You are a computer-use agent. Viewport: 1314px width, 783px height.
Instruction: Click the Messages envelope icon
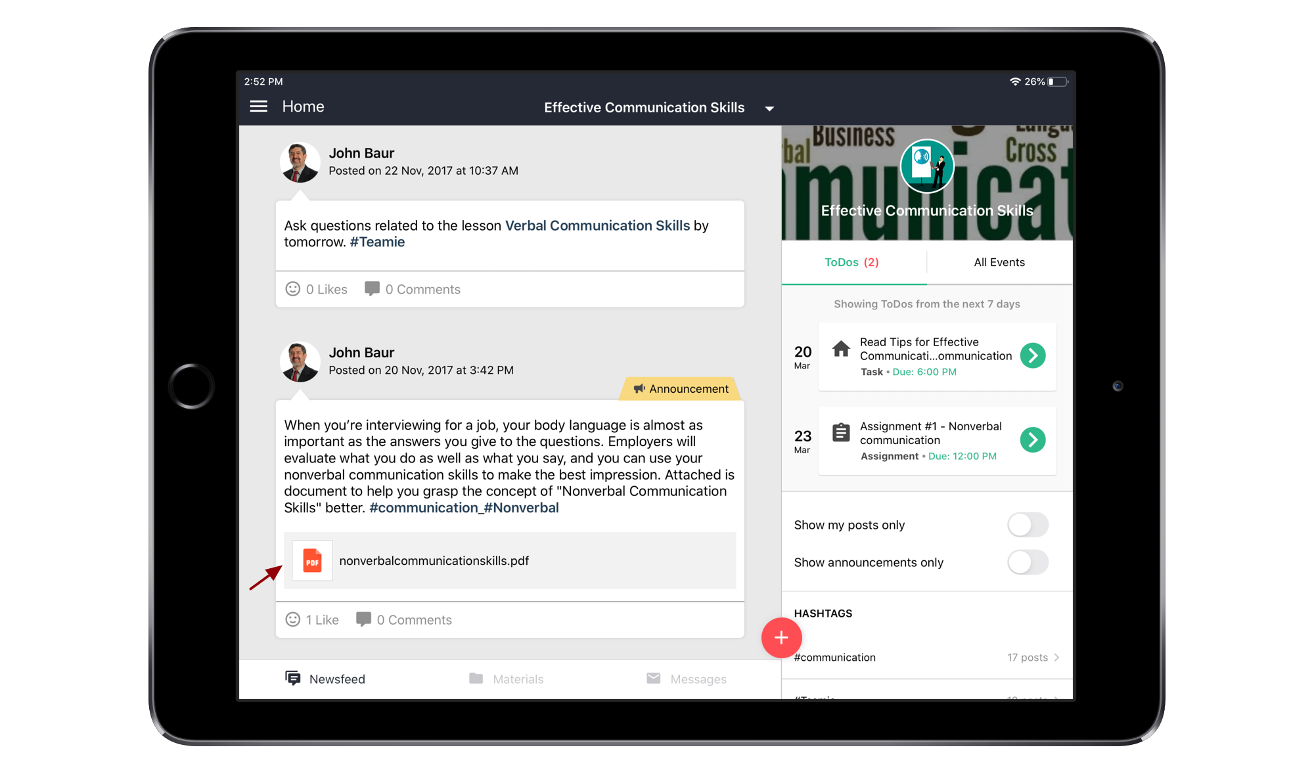(x=653, y=678)
